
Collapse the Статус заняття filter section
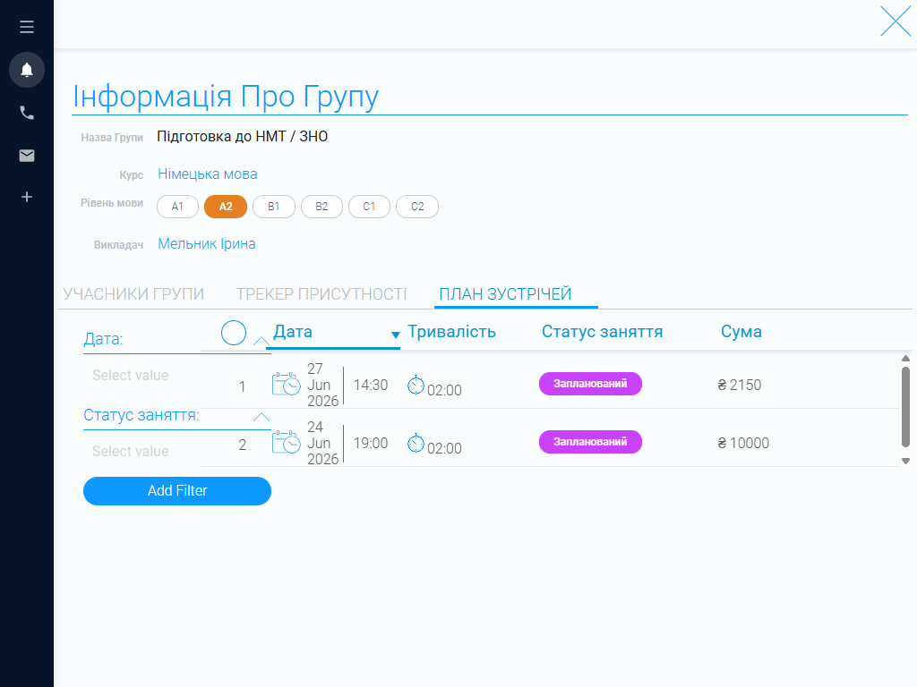point(261,417)
